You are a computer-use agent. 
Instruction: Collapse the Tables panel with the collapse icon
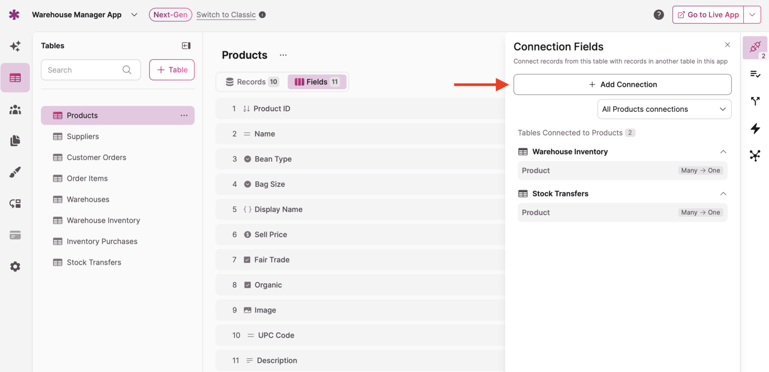(x=186, y=46)
